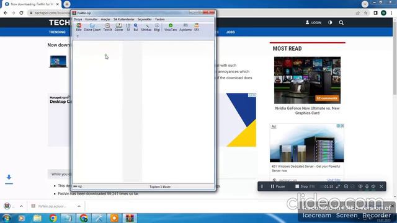Viewport: 397px width, 223px height.
Task: Click the Sihirbaz (Wizard) wand icon
Action: click(146, 27)
